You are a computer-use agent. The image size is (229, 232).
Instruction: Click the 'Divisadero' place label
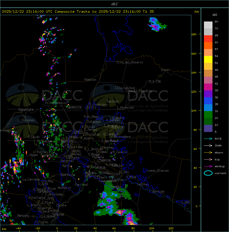[x=122, y=137]
